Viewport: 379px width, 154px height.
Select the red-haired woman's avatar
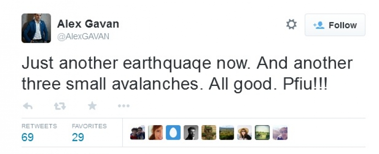coord(155,133)
